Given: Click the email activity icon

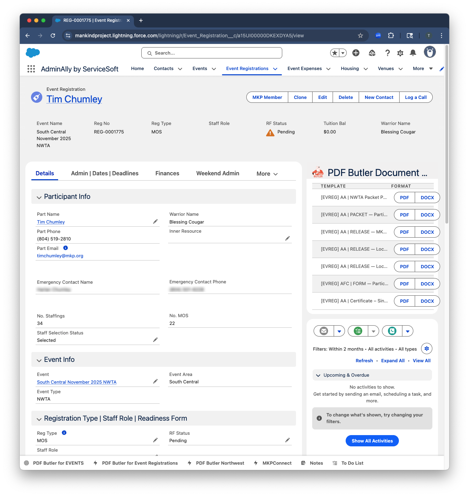Looking at the screenshot, I should (x=324, y=331).
